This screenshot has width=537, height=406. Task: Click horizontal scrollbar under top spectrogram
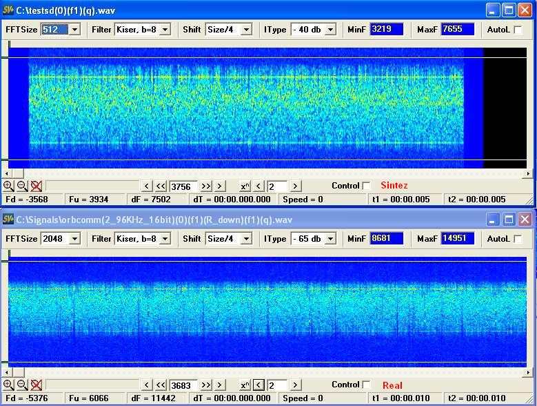(269, 173)
